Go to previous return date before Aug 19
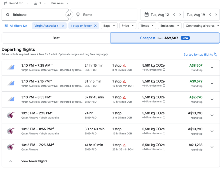222x169 pixels. pyautogui.click(x=210, y=15)
